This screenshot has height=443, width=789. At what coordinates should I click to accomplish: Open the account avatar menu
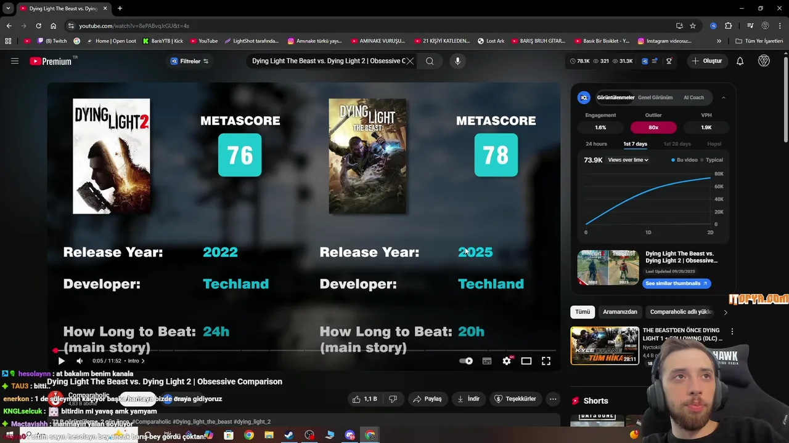point(764,61)
